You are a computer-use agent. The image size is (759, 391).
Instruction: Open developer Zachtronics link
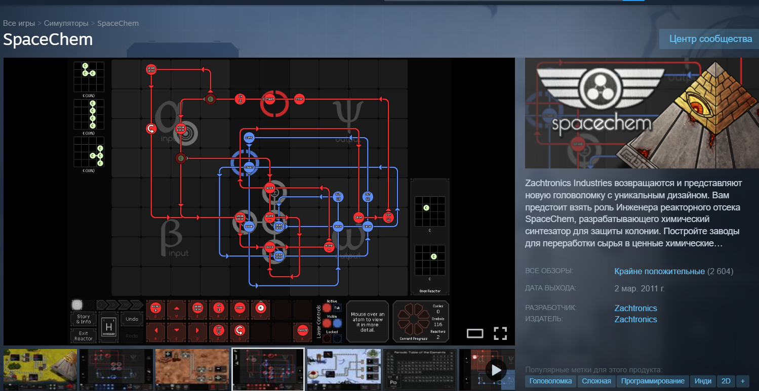635,308
